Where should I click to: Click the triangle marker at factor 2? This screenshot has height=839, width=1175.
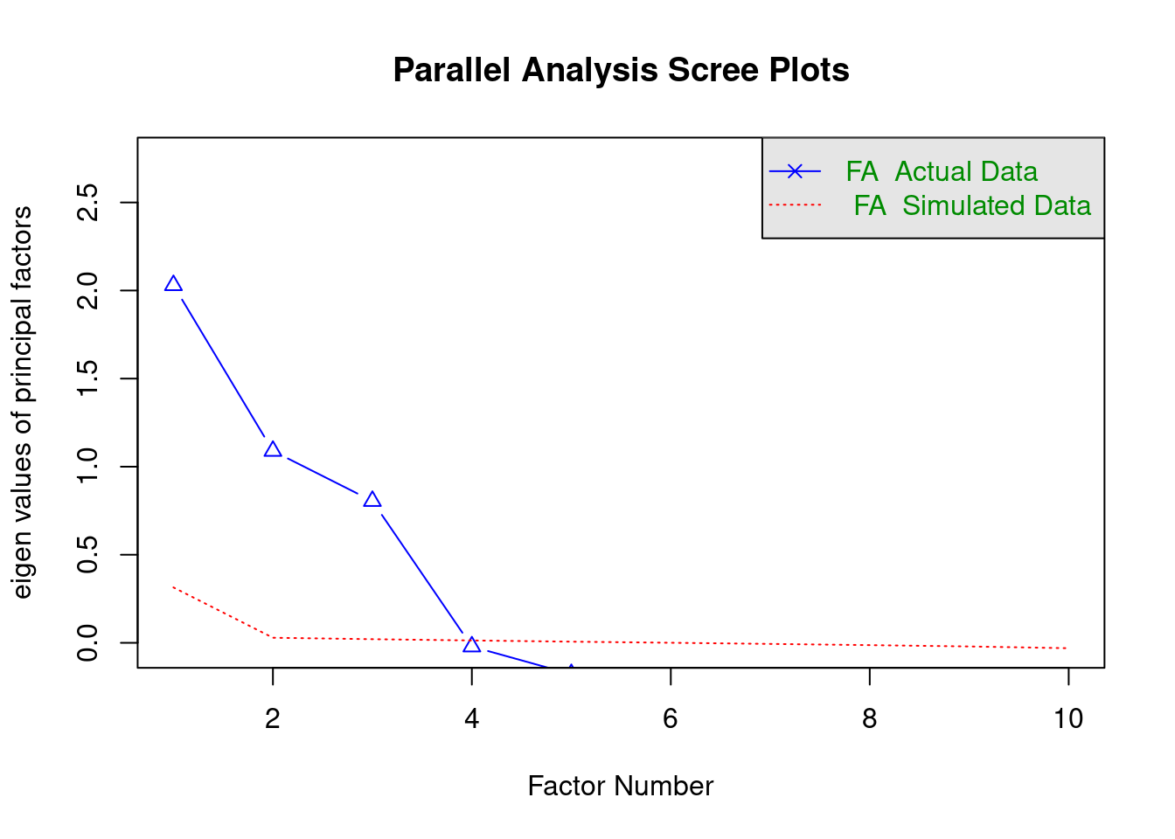273,450
